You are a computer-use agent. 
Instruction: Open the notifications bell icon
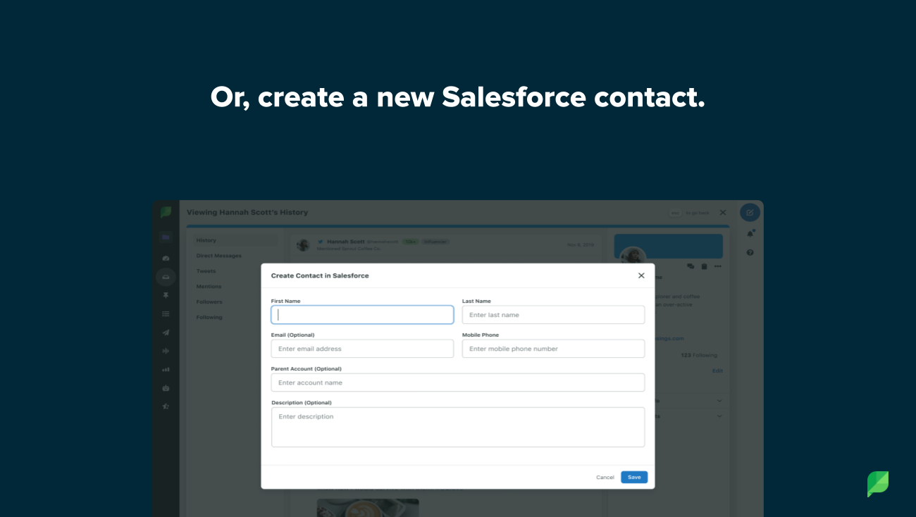[750, 235]
